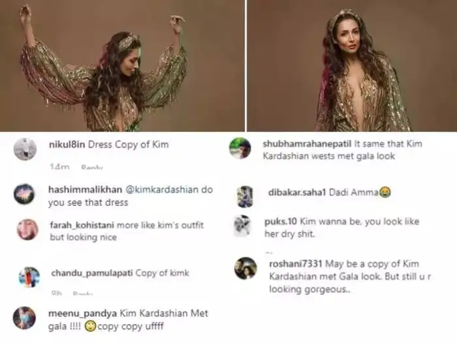Open the left photo with raised arms
The image size is (457, 343).
[x=122, y=65]
